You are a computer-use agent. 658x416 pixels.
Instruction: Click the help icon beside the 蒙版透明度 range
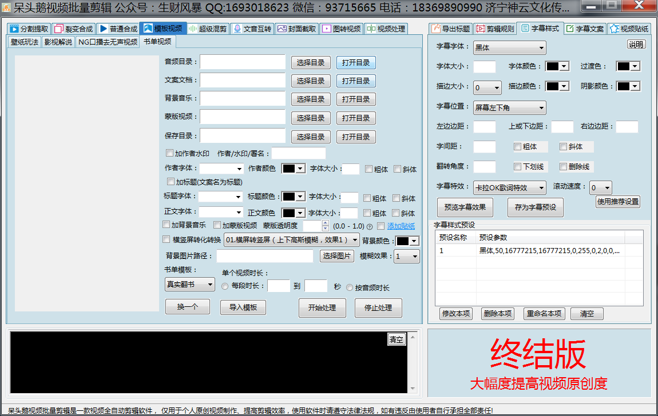pyautogui.click(x=370, y=227)
